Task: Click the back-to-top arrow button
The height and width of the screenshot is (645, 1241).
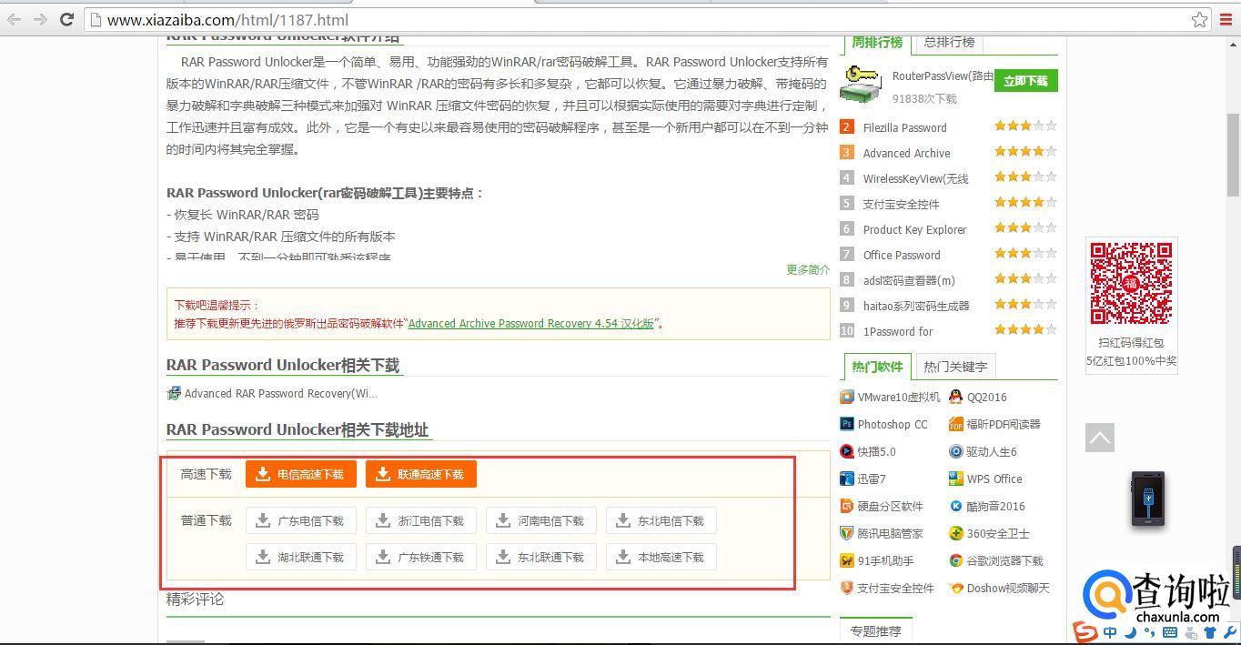Action: [x=1100, y=438]
